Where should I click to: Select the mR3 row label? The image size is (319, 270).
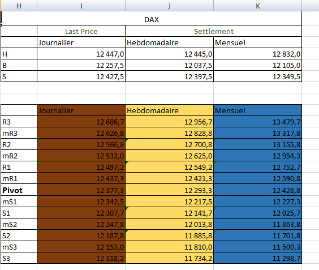coord(19,133)
